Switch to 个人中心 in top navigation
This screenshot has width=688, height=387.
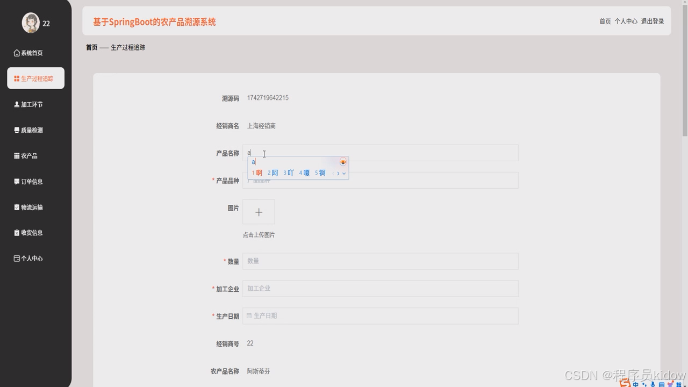coord(626,21)
